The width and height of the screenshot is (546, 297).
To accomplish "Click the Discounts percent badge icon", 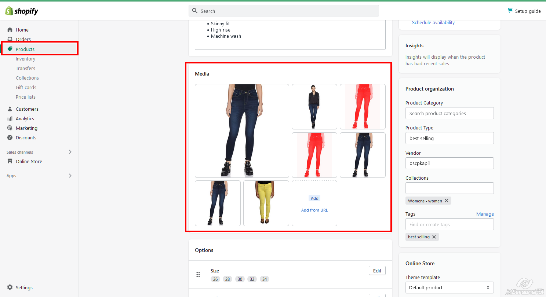I will click(x=10, y=137).
